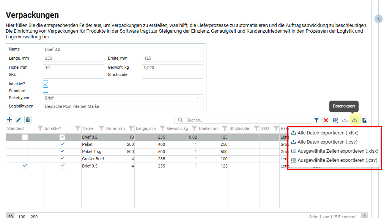Image resolution: width=384 pixels, height=218 pixels.
Task: Click the Datenexport icon highlighted in yellow
Action: coord(354,120)
